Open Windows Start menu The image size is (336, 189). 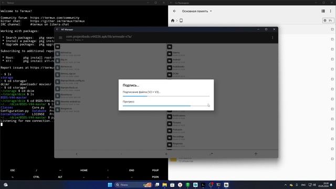click(110, 185)
